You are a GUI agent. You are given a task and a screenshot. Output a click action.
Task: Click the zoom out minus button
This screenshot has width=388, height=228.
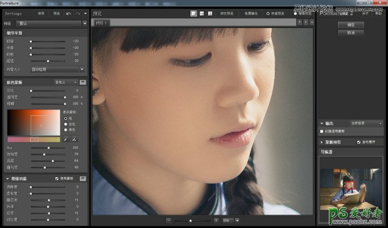click(x=169, y=220)
